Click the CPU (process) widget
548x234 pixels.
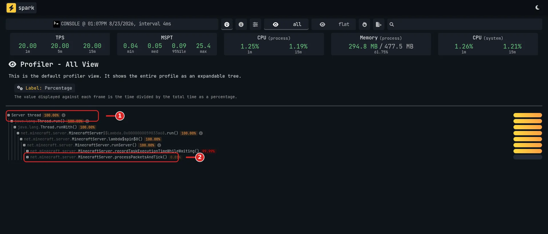274,44
